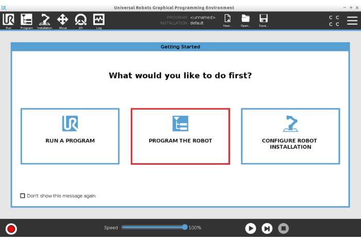Switch to the Program tab

(26, 21)
